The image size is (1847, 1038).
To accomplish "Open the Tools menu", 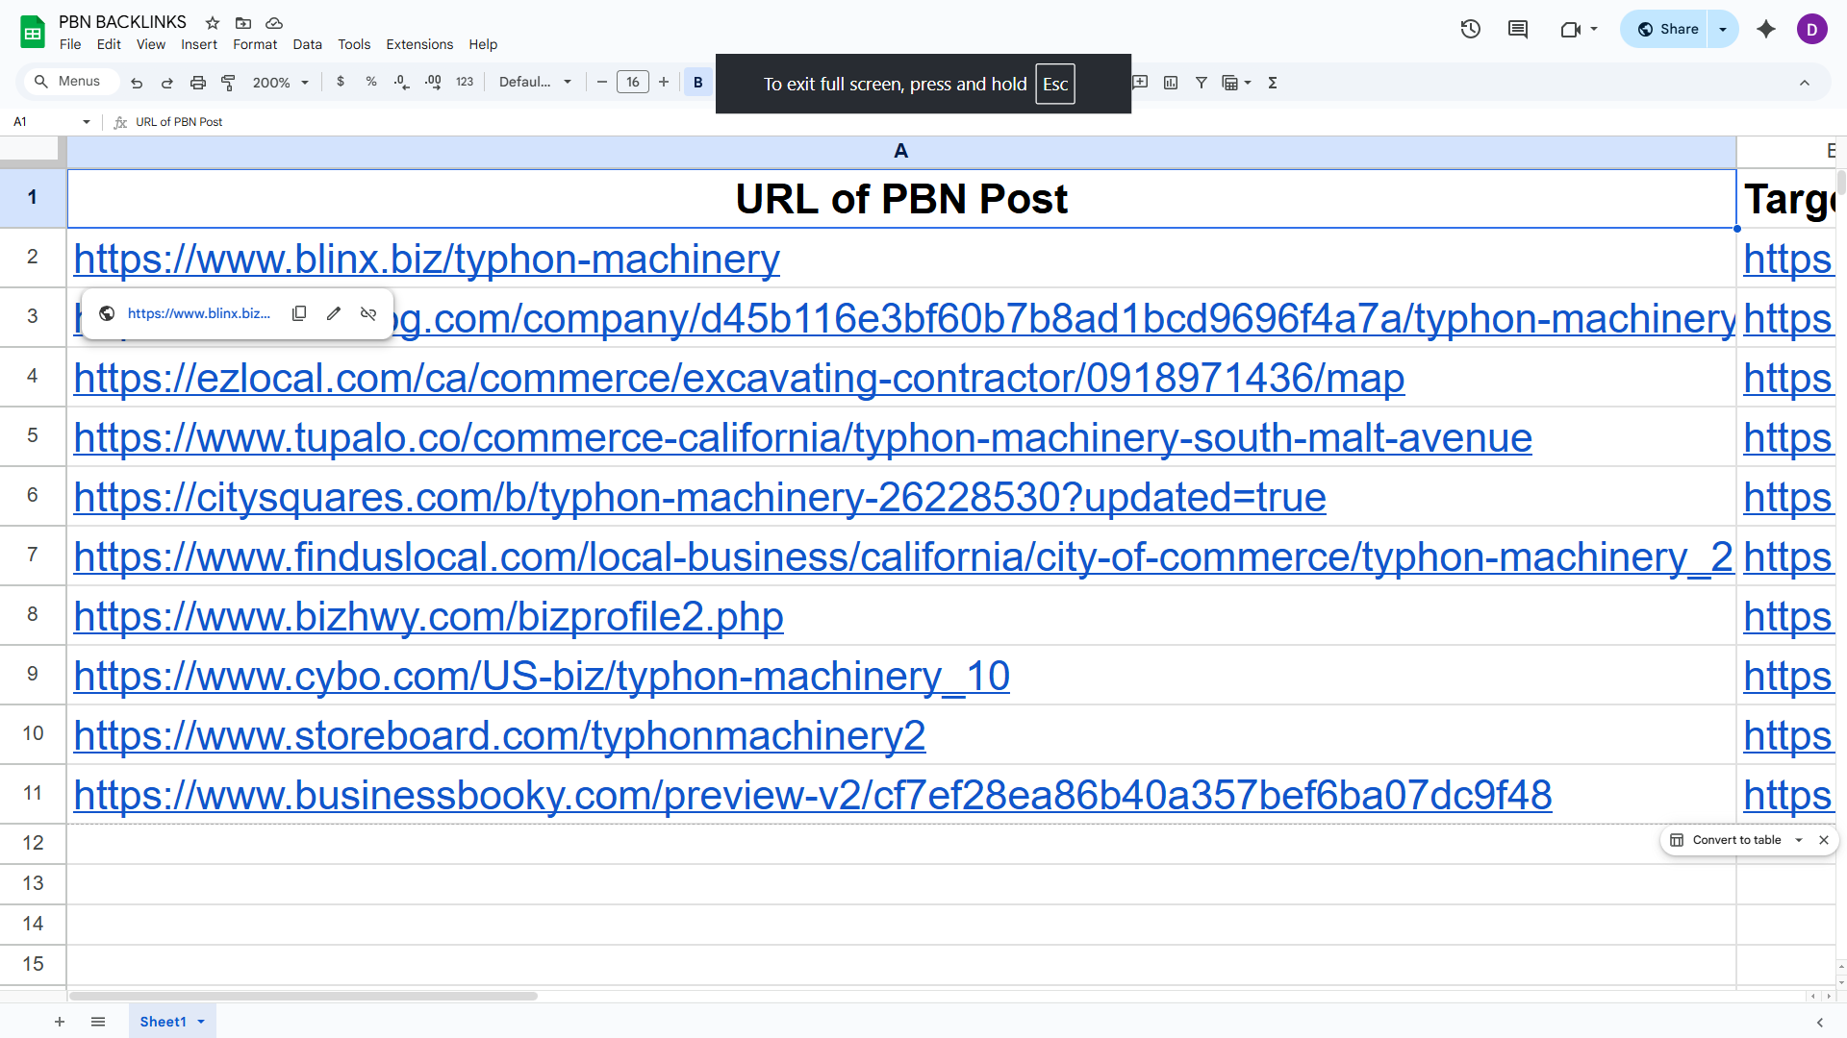I will coord(354,44).
